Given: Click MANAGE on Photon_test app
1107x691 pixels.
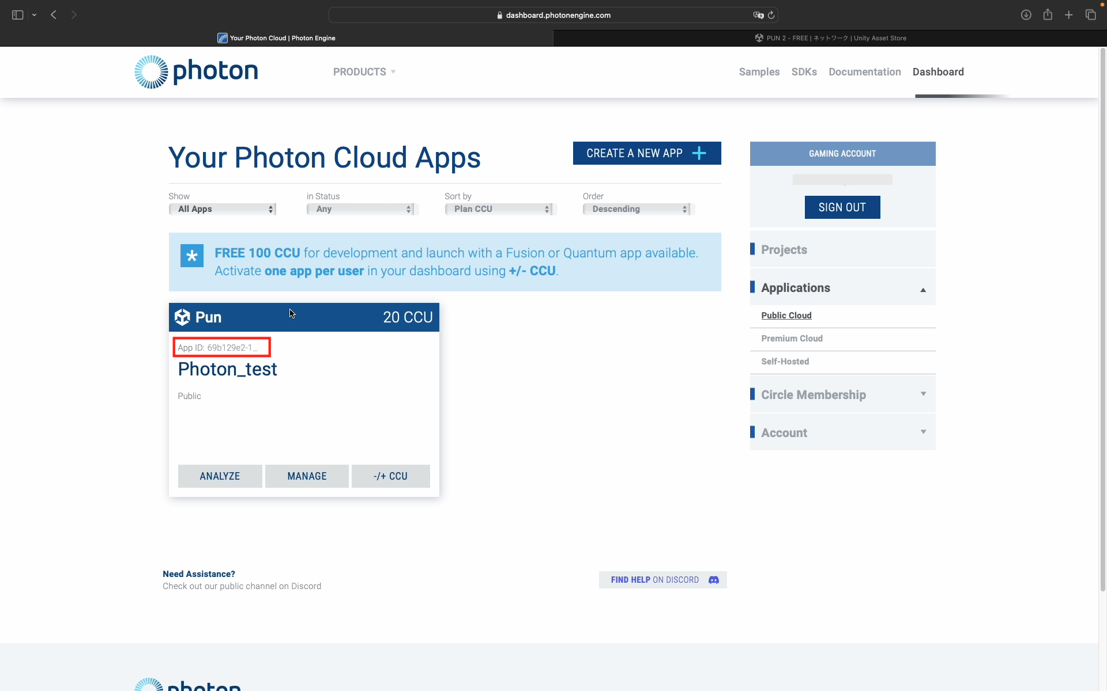Looking at the screenshot, I should tap(307, 476).
